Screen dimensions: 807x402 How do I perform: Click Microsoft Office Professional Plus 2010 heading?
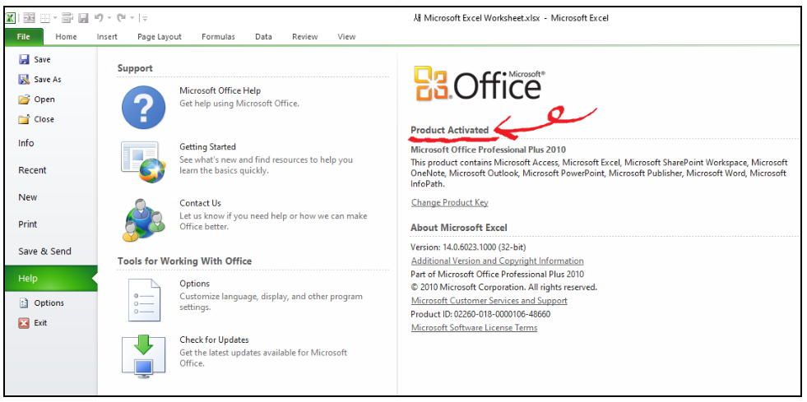click(x=489, y=150)
